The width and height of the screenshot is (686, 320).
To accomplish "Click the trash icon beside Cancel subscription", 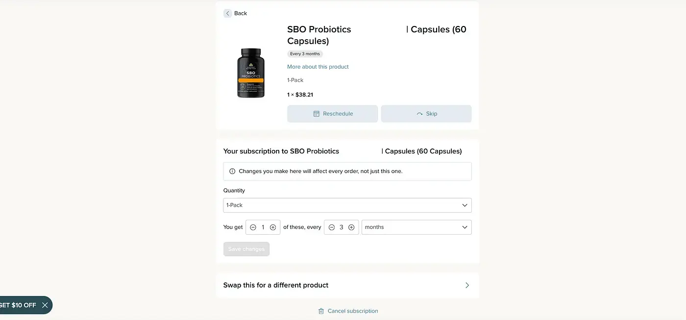I will [x=321, y=311].
